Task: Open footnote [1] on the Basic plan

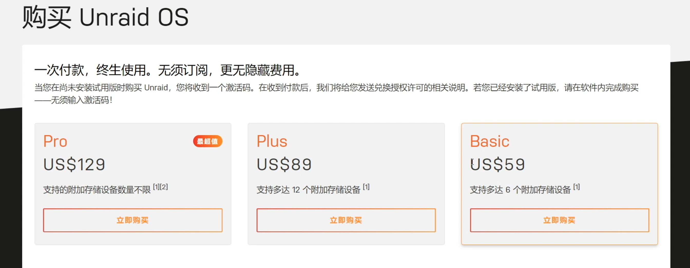Action: [x=577, y=187]
